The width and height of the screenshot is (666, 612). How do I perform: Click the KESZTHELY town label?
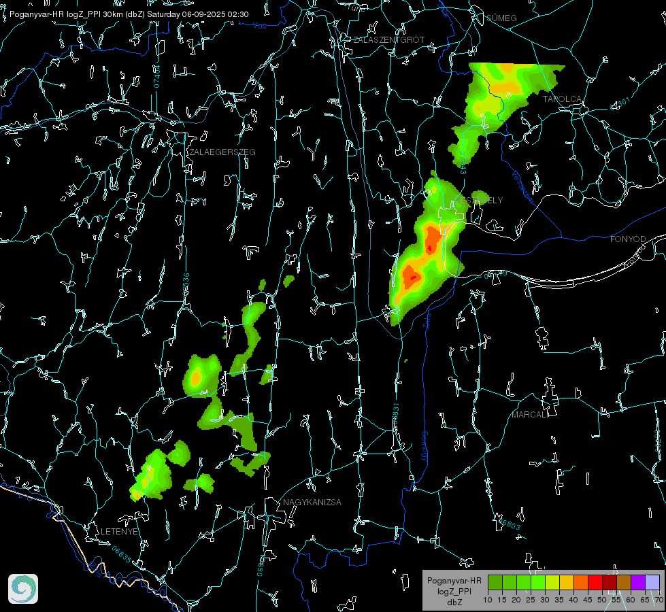[479, 201]
